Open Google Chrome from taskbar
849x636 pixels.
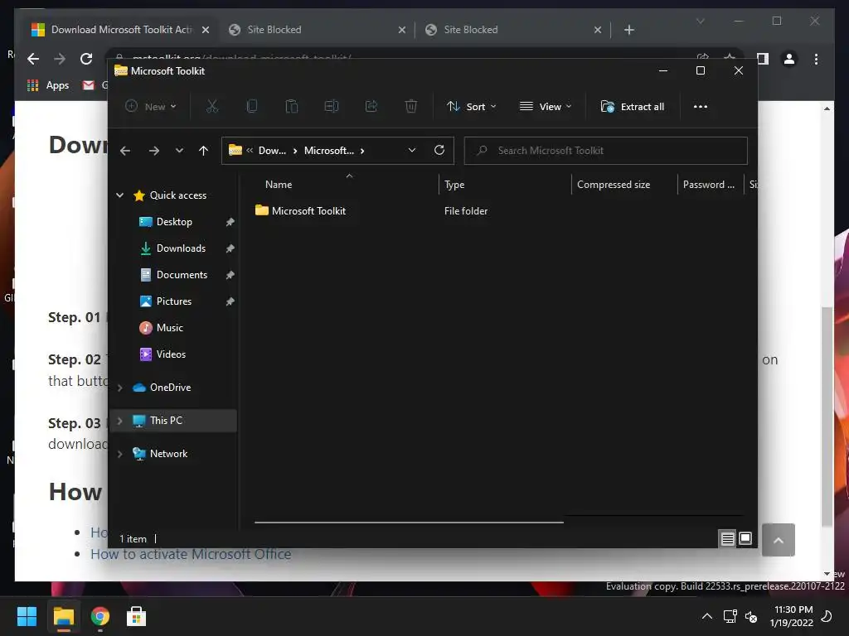100,616
